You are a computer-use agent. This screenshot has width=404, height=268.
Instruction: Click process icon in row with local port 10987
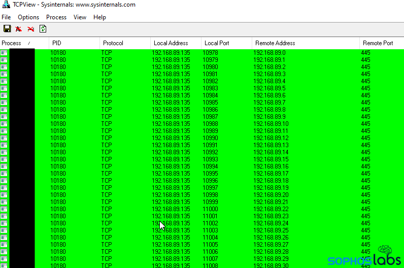4,117
